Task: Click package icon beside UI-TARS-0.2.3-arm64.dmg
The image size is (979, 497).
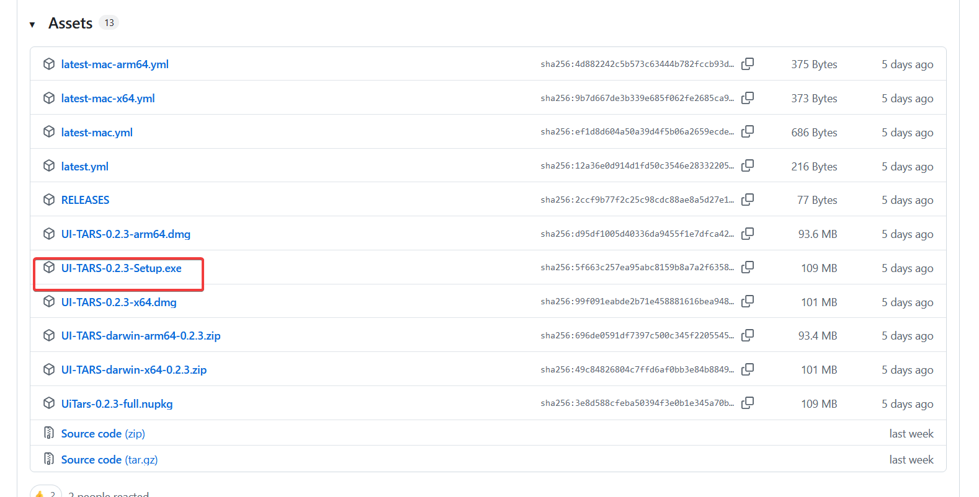Action: (x=49, y=234)
